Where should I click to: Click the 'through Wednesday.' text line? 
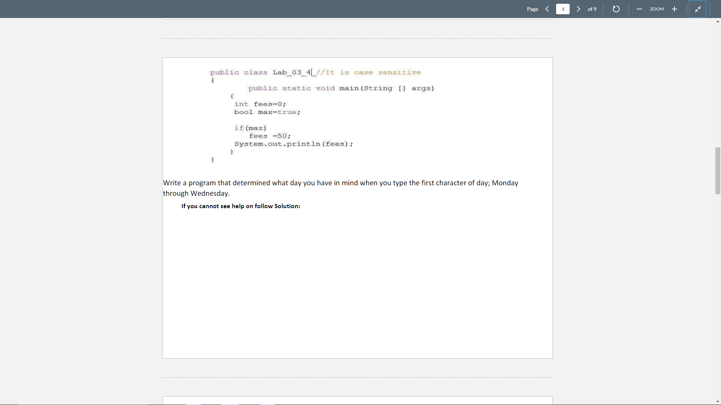tap(196, 193)
